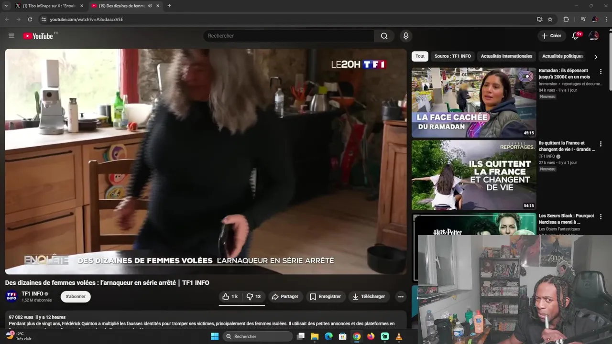This screenshot has width=612, height=344.
Task: Open options for Ils quittent la France video
Action: point(601,144)
